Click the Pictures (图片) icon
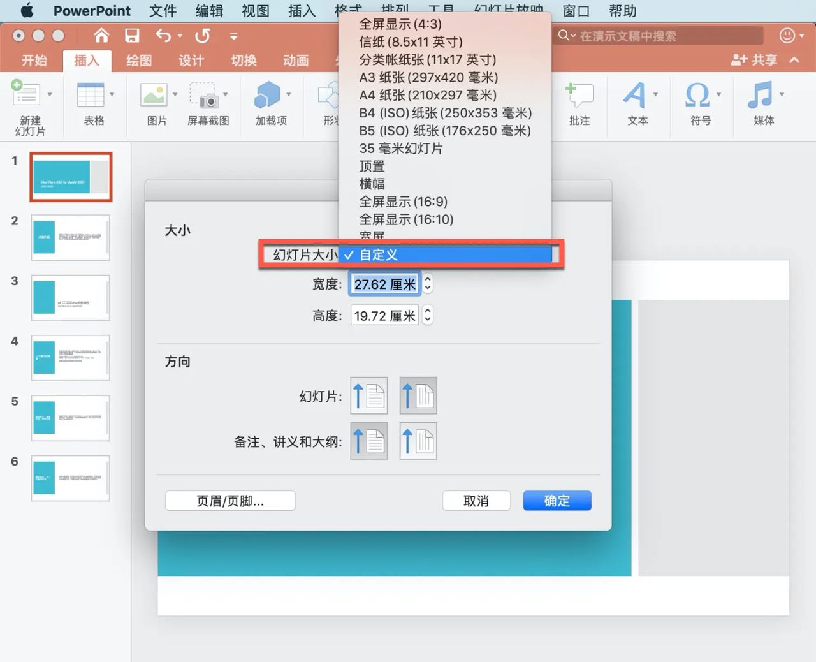The image size is (816, 662). click(x=154, y=94)
